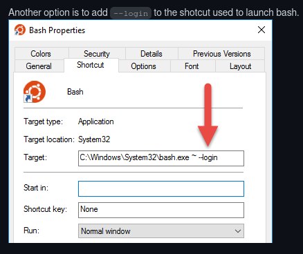Viewport: 303px width, 254px height.
Task: Click the 'Bash Properties' title text
Action: 57,30
